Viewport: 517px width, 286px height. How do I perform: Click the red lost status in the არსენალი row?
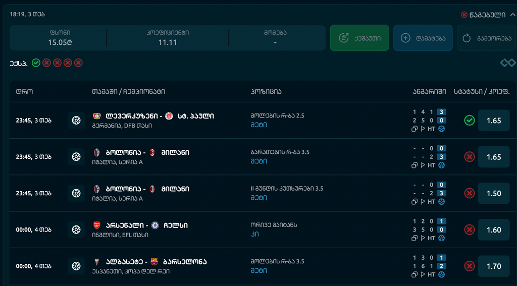coord(470,230)
